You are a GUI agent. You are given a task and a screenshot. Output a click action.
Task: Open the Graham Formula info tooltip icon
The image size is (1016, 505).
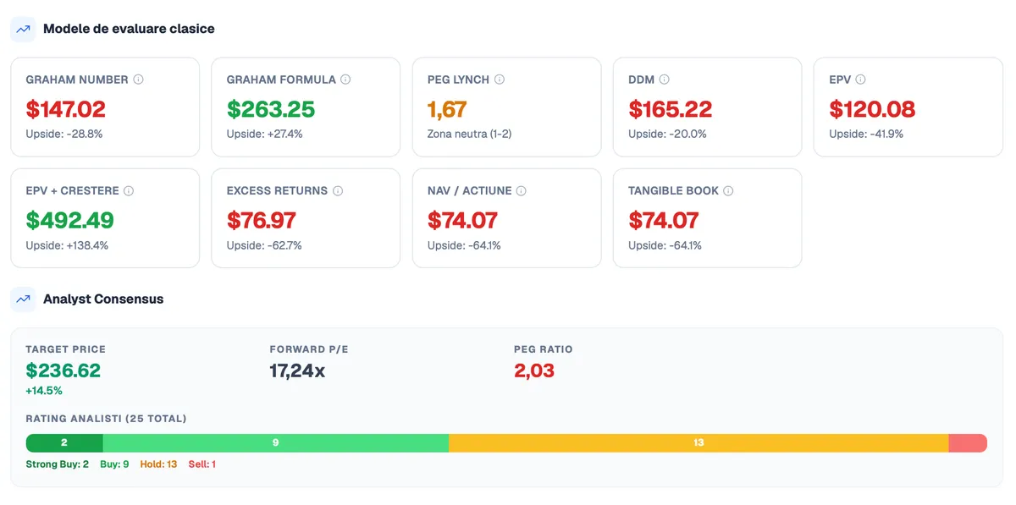pyautogui.click(x=345, y=80)
